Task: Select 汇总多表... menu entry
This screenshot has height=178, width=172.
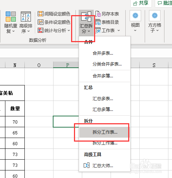Action: coord(105,99)
